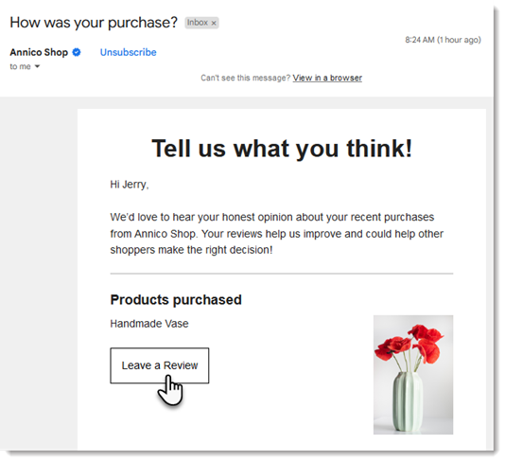Select the Inbox label tag
505x462 pixels.
click(x=198, y=23)
